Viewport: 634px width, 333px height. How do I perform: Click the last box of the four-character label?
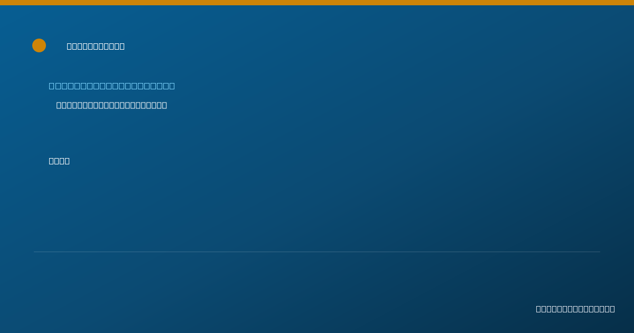pos(67,161)
